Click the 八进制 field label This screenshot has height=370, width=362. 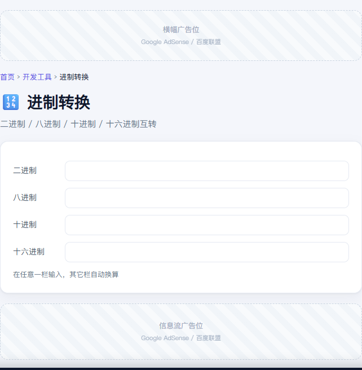[x=25, y=197]
